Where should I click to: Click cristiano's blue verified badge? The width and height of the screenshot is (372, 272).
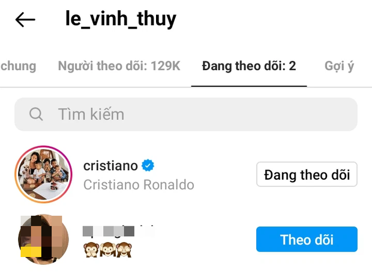pos(148,165)
